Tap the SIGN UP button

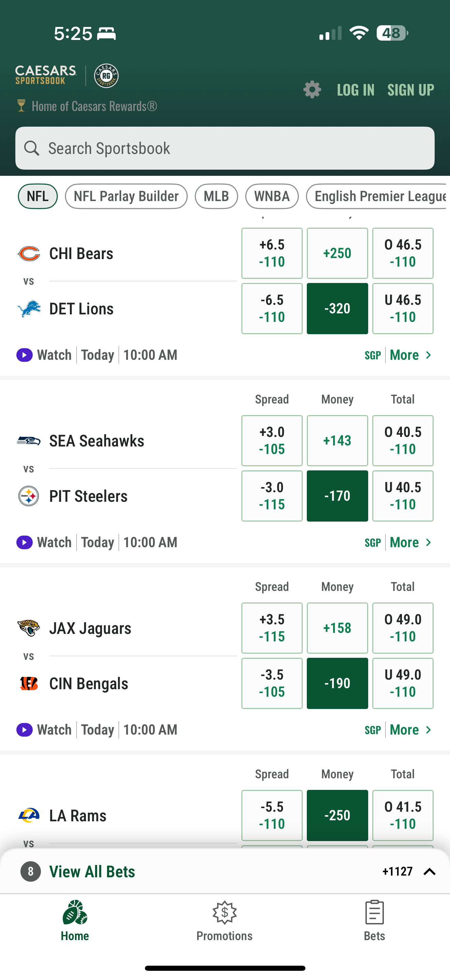(410, 90)
